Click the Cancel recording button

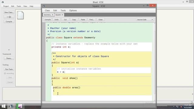(x=10, y=82)
